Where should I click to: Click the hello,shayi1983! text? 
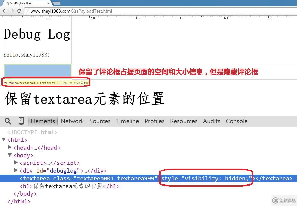27,55
